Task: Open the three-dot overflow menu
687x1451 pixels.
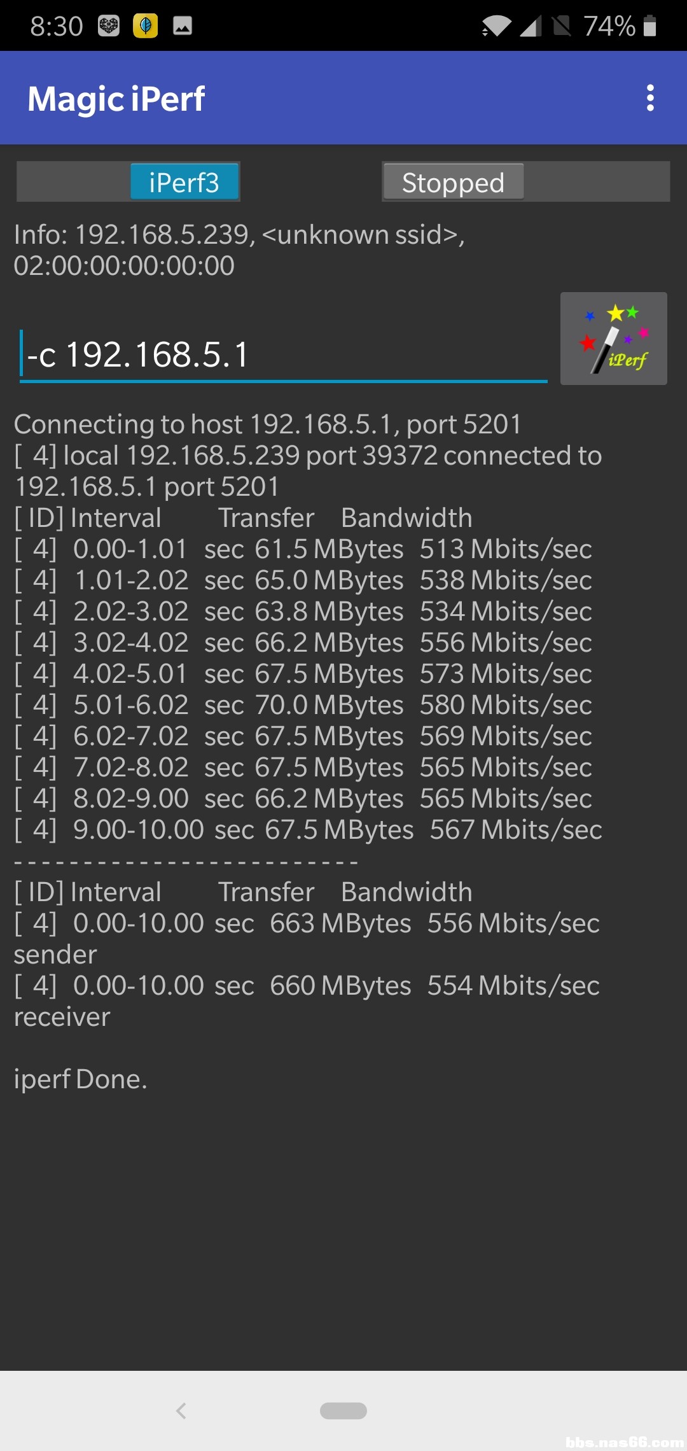Action: 649,98
